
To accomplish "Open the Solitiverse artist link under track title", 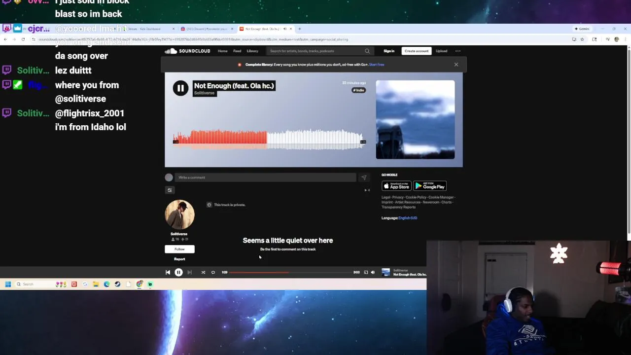I will (204, 93).
